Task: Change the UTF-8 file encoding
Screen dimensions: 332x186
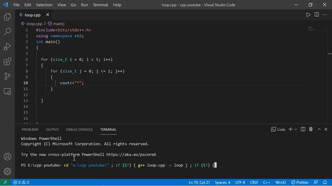Action: pos(240,182)
